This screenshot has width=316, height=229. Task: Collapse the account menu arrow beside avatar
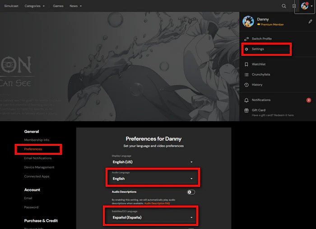pyautogui.click(x=311, y=6)
